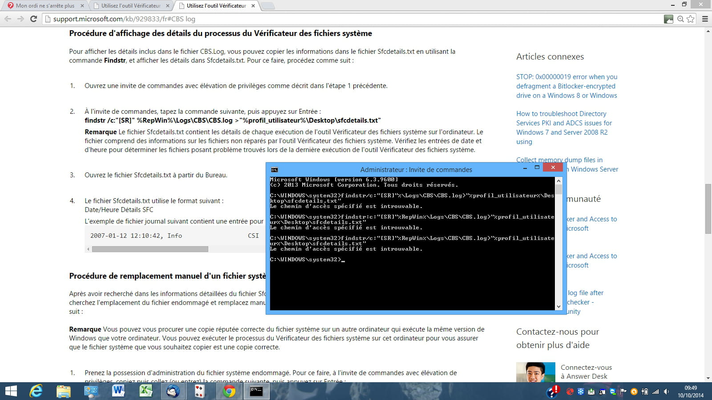The height and width of the screenshot is (400, 712).
Task: Open 'How to troubleshoot Directory Services PKI' link
Action: coord(564,128)
